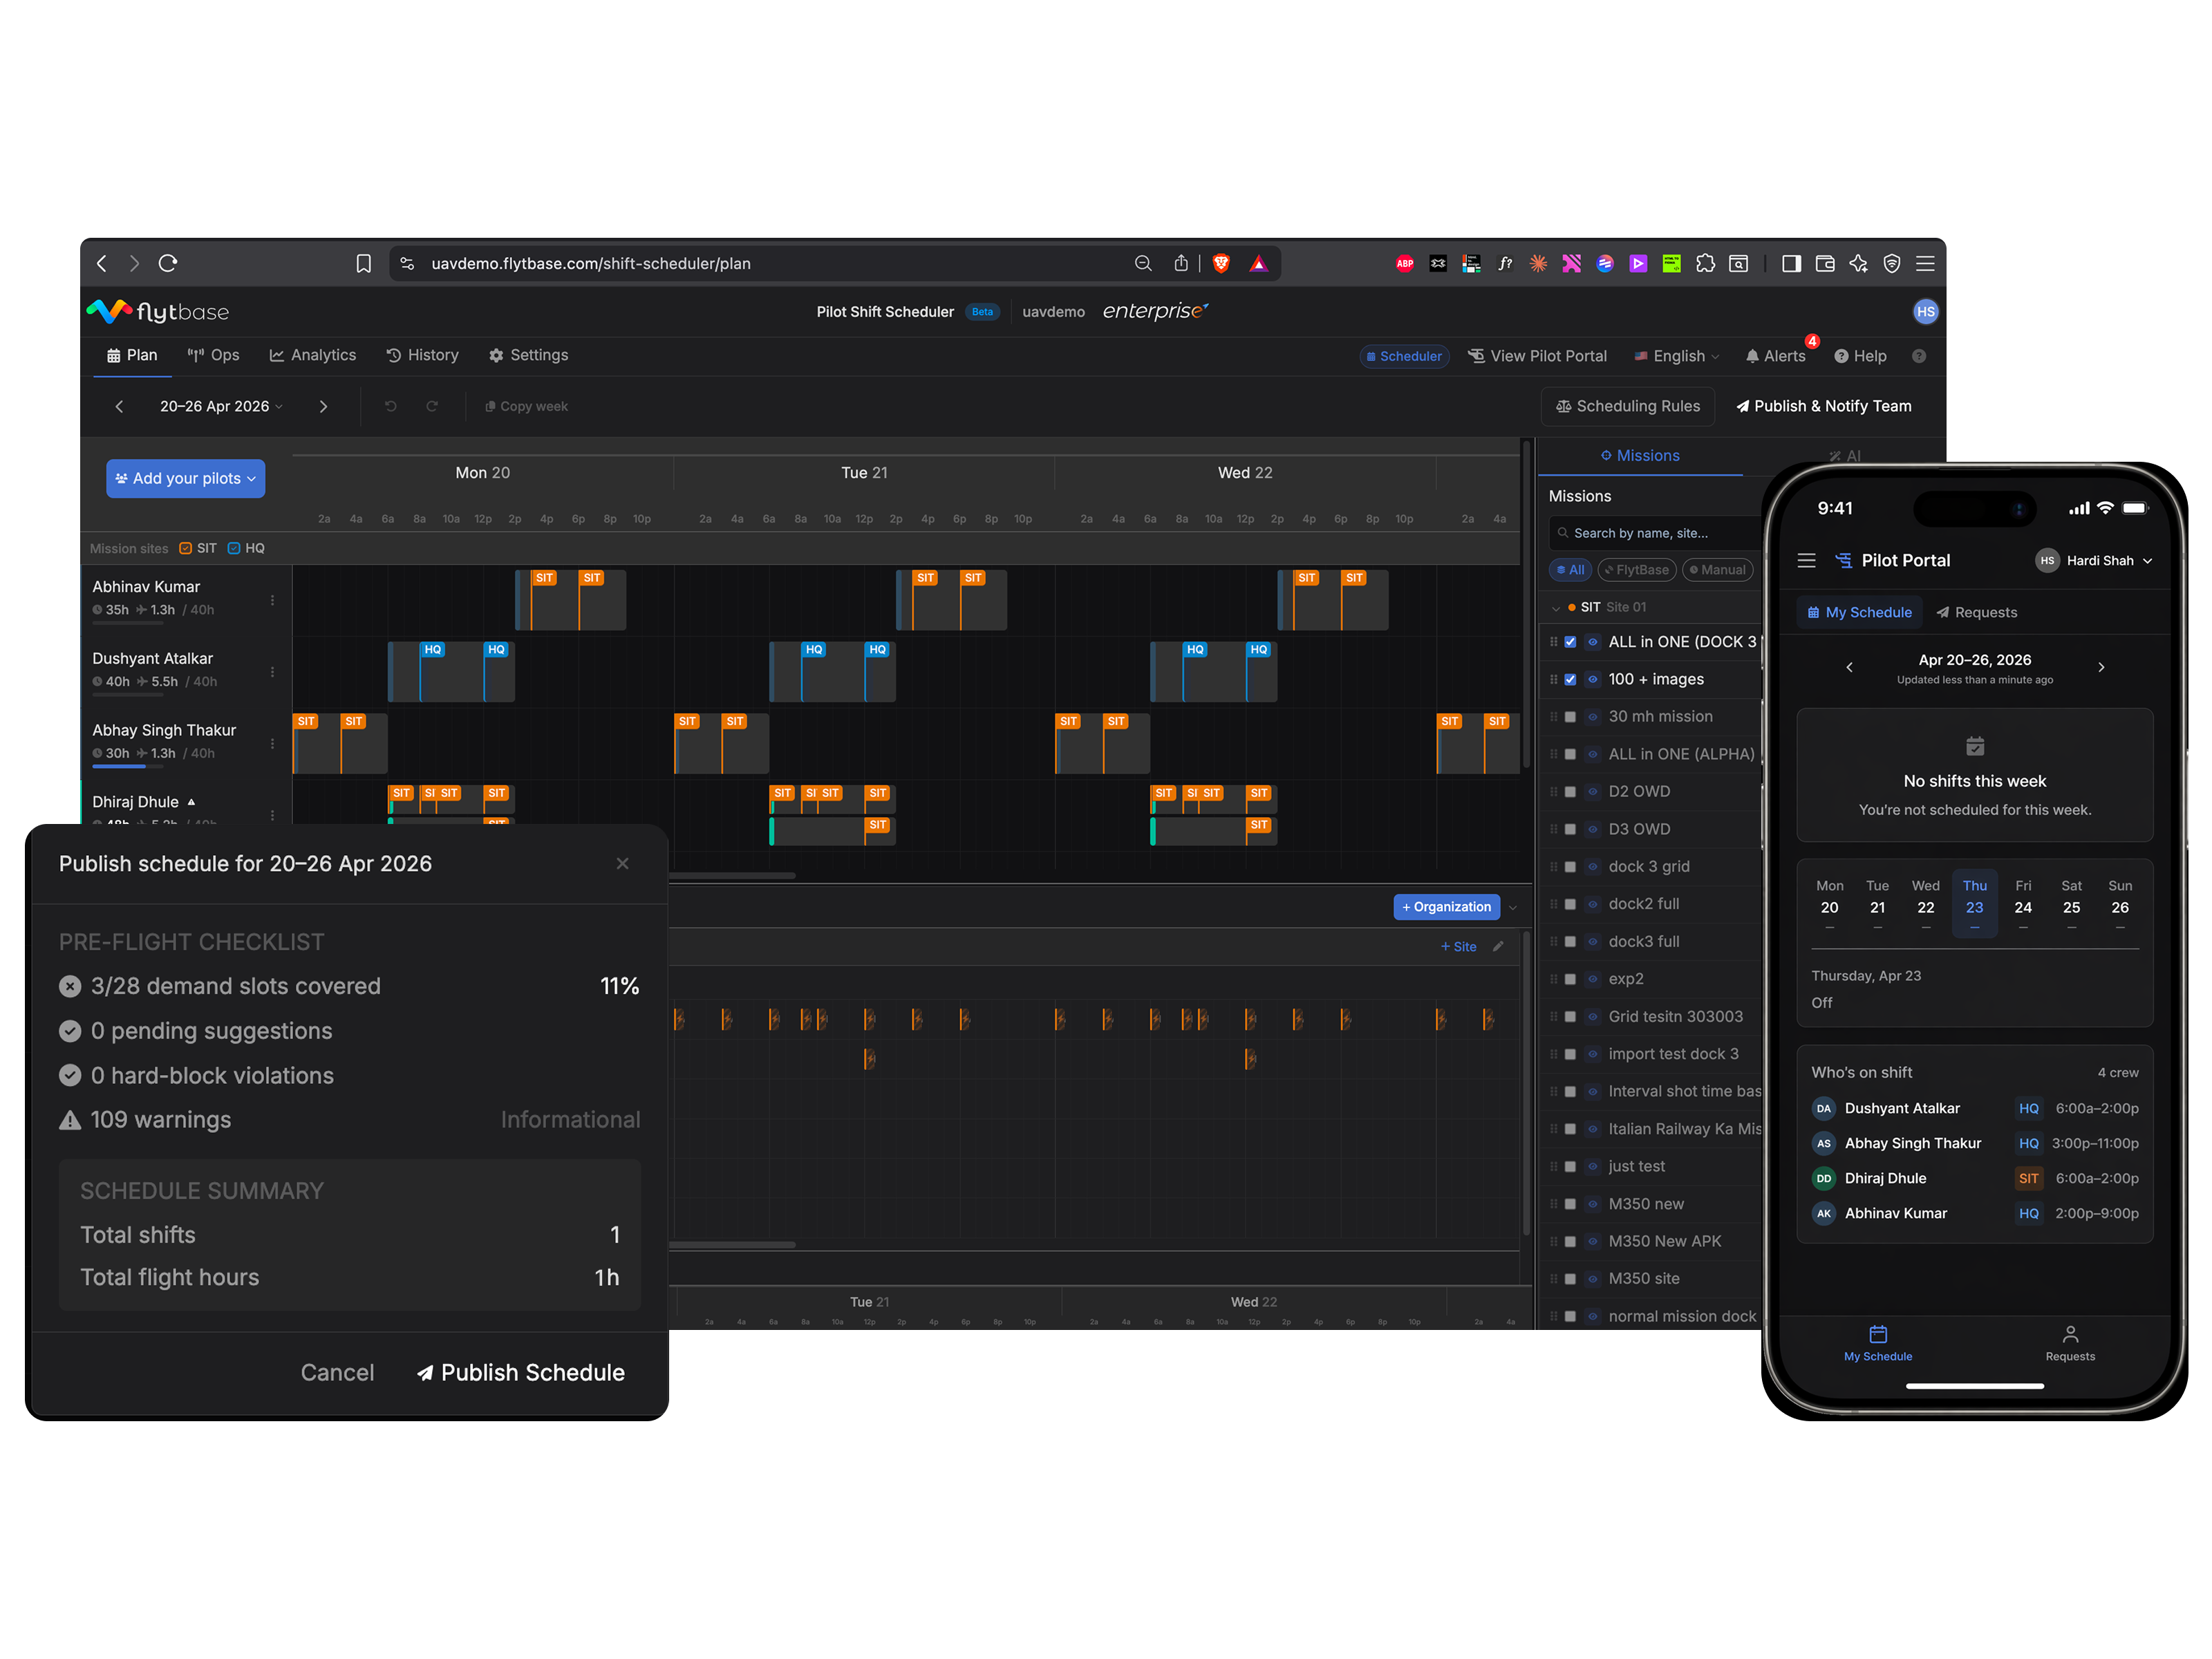This screenshot has width=2212, height=1659.
Task: Check the D2 OWD mission checkbox
Action: [x=1570, y=792]
